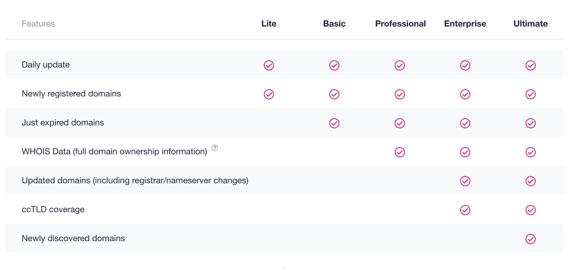Click the 'Newly discovered domains' feature label
This screenshot has height=269, width=569.
coord(73,238)
